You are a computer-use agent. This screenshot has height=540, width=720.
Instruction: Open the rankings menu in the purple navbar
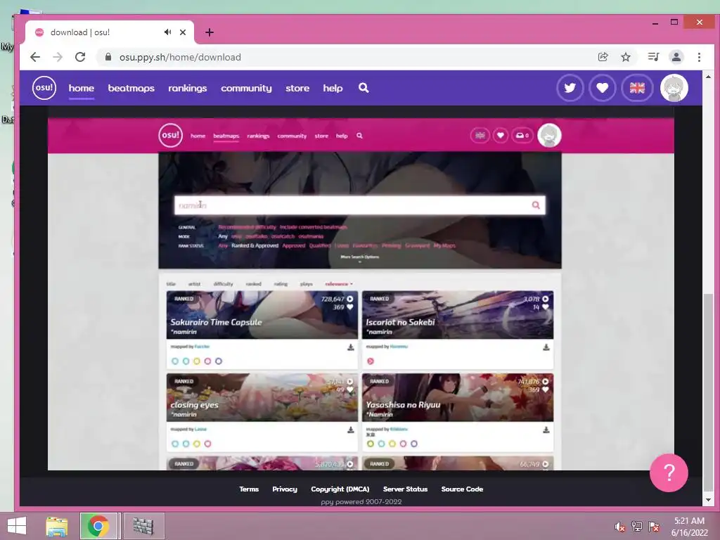(x=187, y=88)
